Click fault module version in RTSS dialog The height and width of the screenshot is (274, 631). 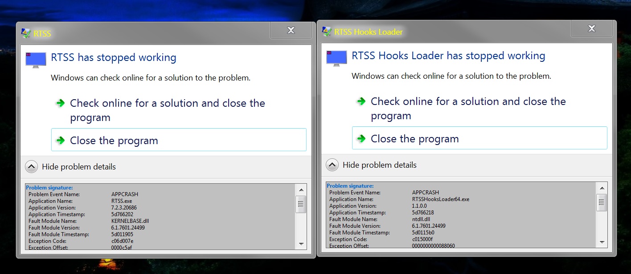pyautogui.click(x=128, y=228)
